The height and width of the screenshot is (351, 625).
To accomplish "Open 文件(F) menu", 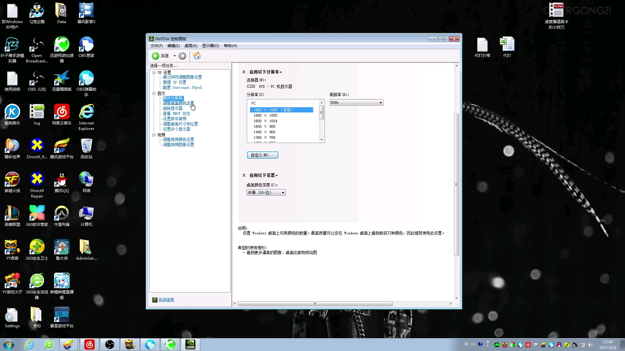I will 156,46.
